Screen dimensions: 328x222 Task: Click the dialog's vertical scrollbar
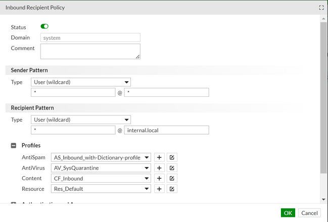click(x=323, y=101)
